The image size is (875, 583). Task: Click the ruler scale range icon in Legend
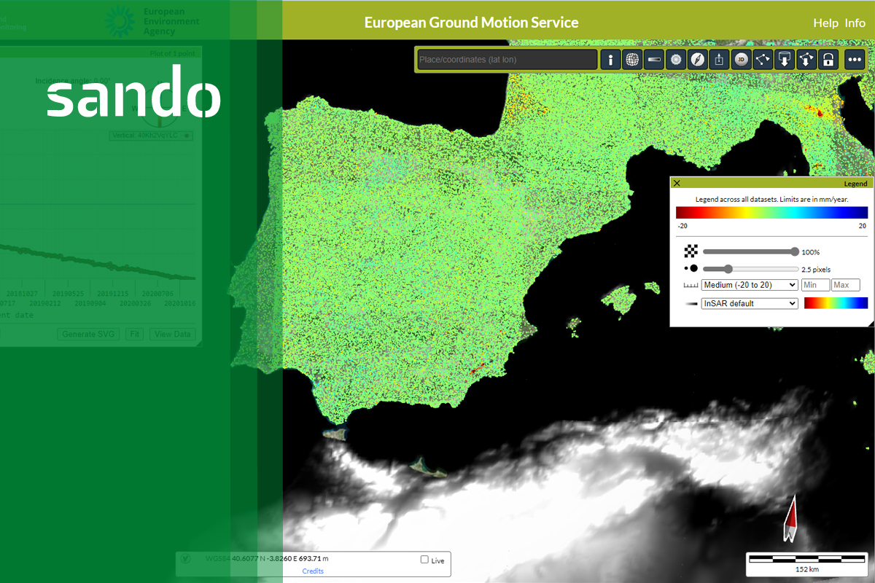pos(691,286)
